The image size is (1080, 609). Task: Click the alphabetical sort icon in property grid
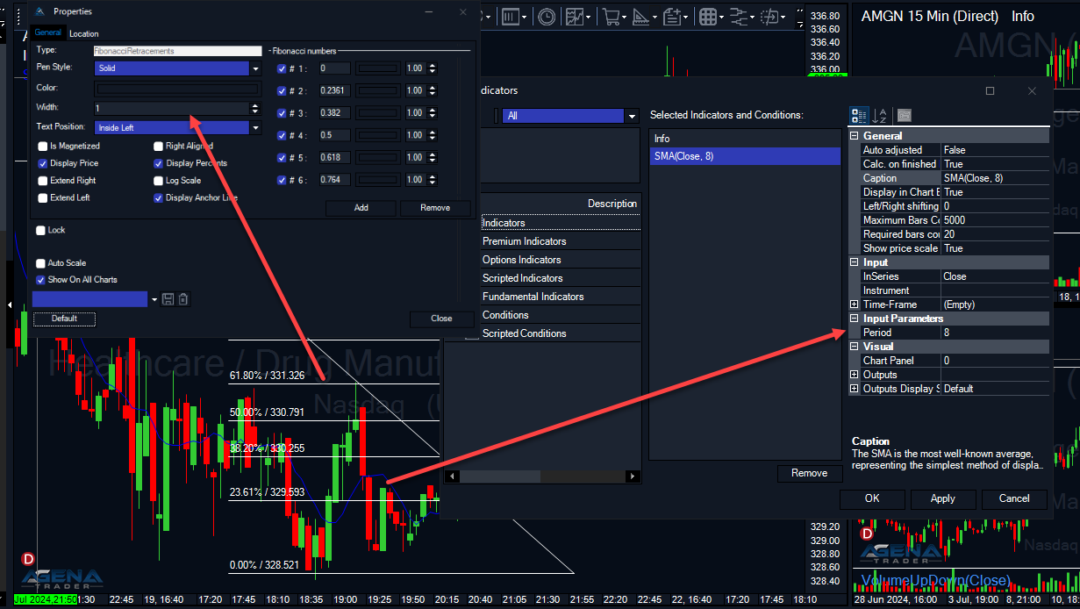pos(882,116)
